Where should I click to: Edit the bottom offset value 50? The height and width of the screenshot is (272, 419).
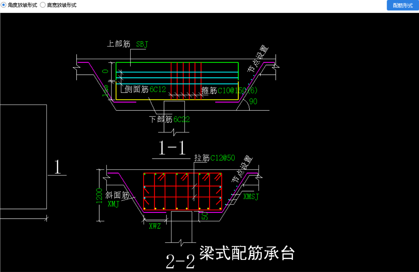(205, 216)
